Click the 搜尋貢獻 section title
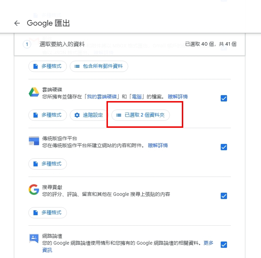This screenshot has width=261, height=258. point(52,187)
